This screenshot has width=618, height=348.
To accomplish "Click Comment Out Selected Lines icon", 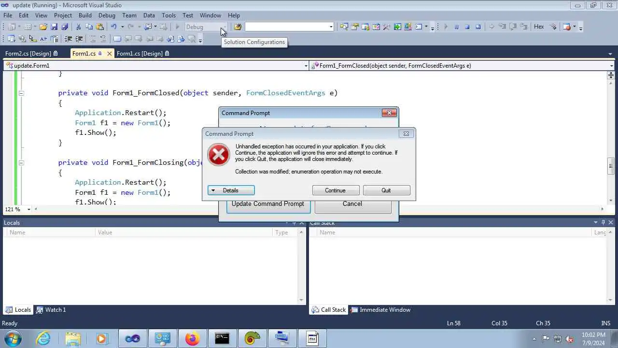I will [93, 39].
